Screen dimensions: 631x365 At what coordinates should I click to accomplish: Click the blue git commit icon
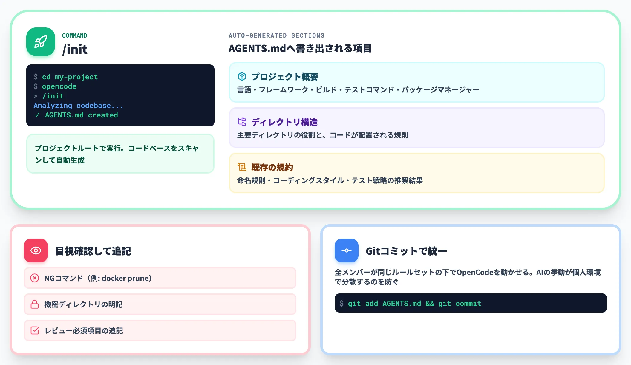point(347,250)
